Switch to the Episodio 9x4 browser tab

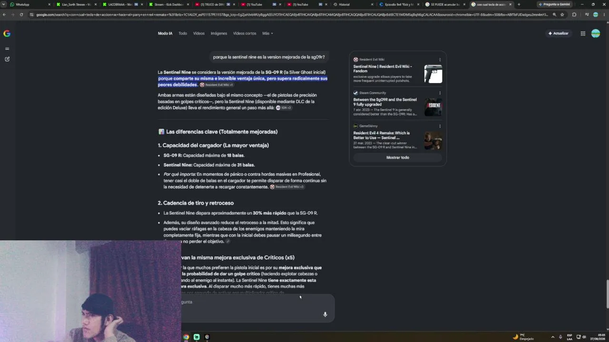[x=399, y=4]
